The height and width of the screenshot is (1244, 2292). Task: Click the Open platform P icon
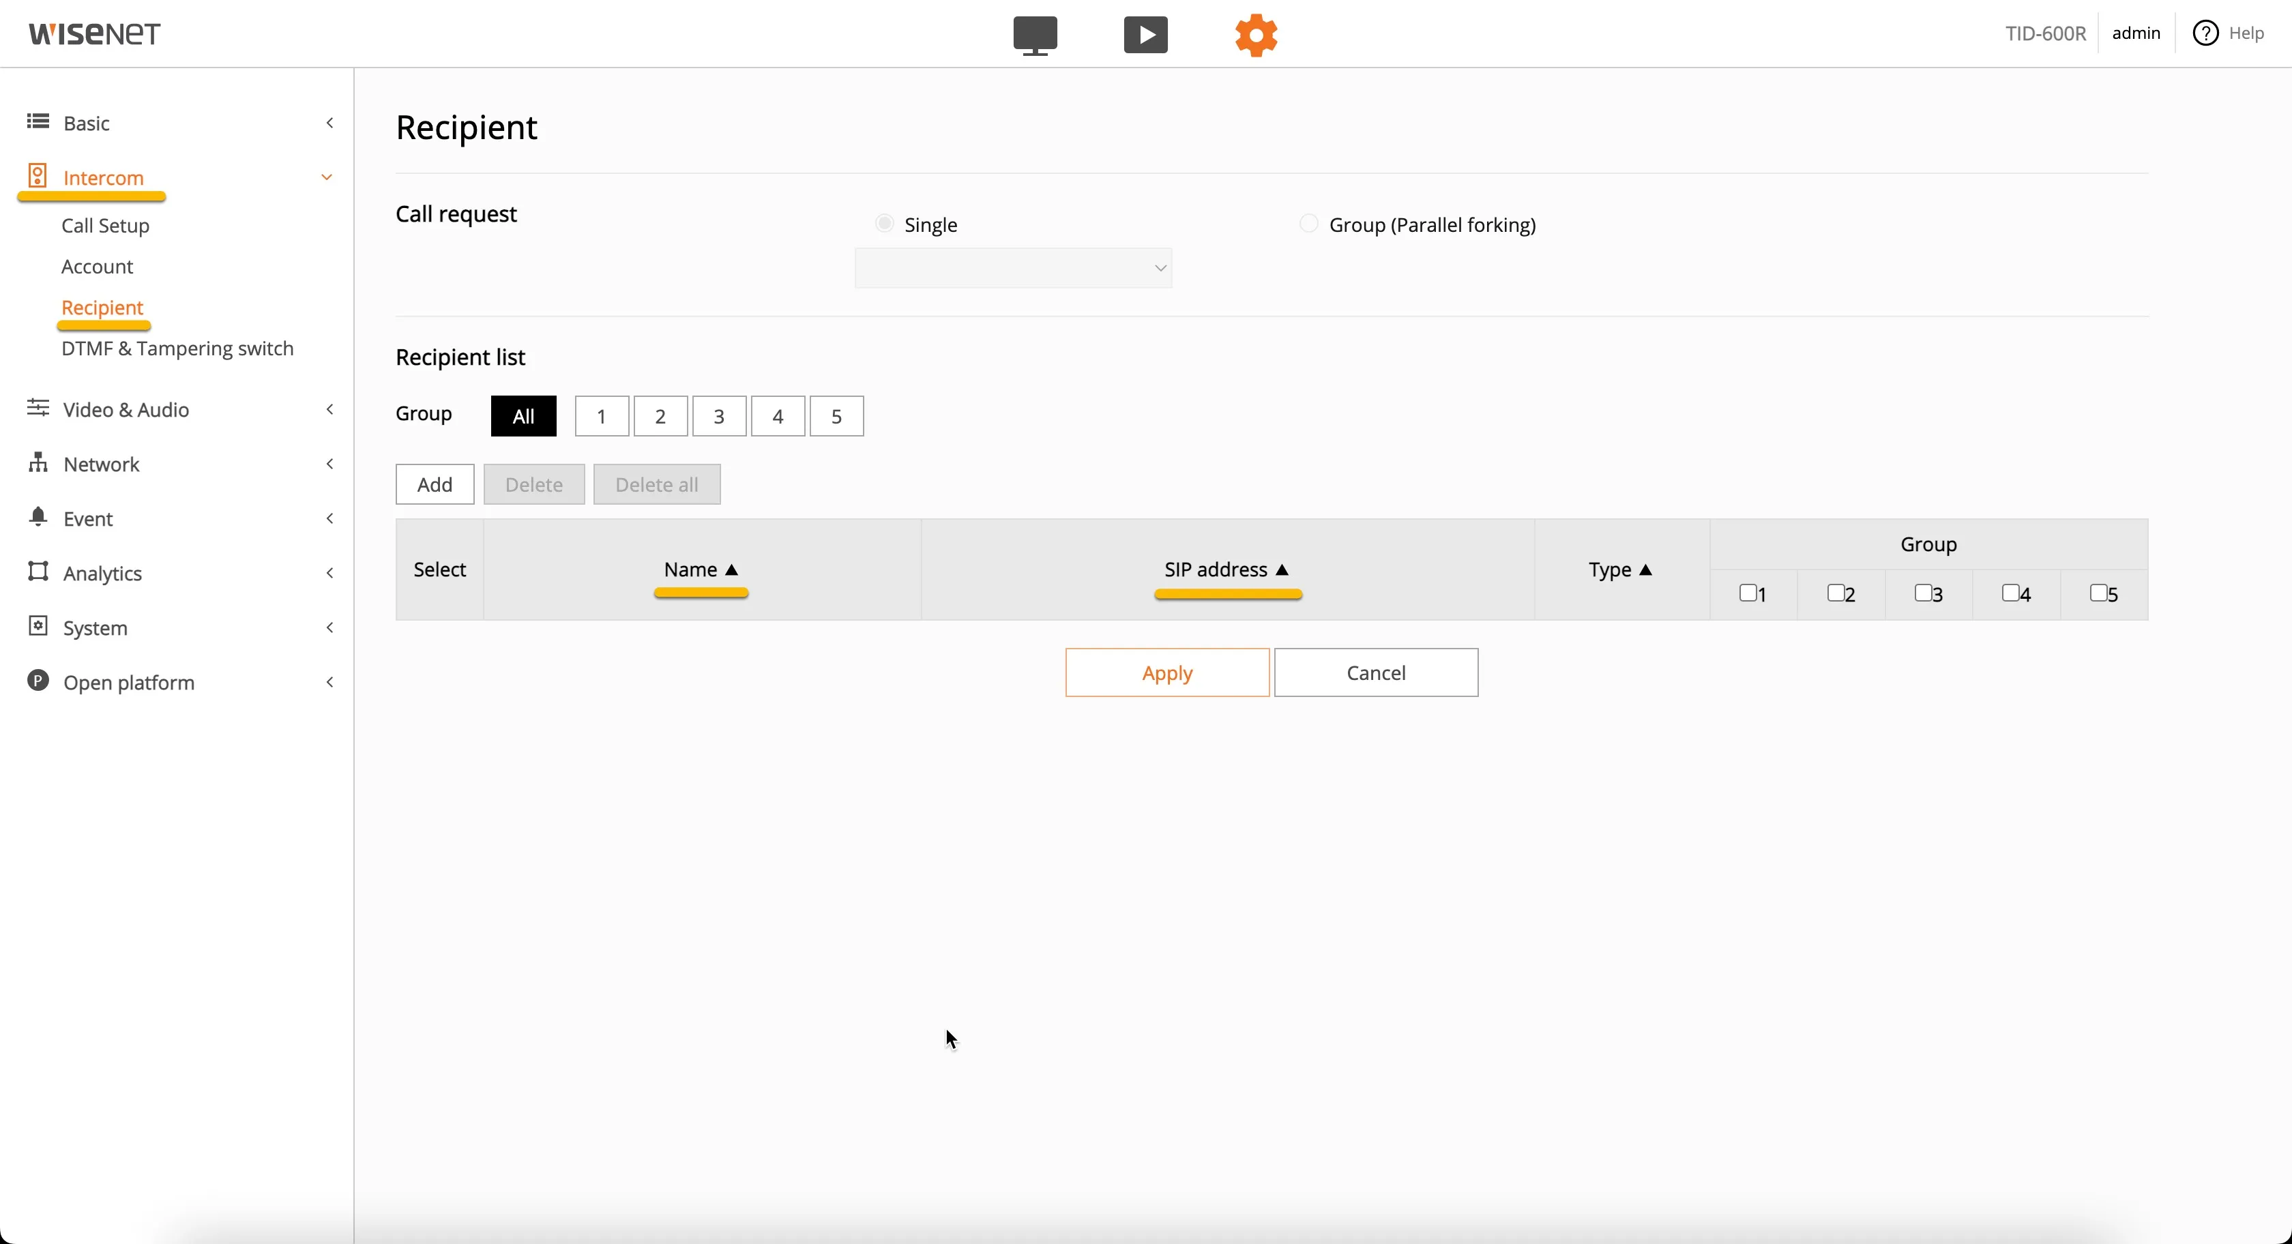[38, 681]
